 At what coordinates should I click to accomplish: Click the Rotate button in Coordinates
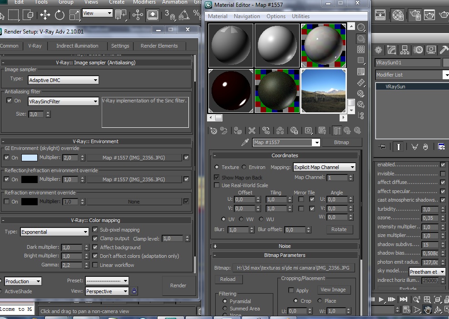339,229
